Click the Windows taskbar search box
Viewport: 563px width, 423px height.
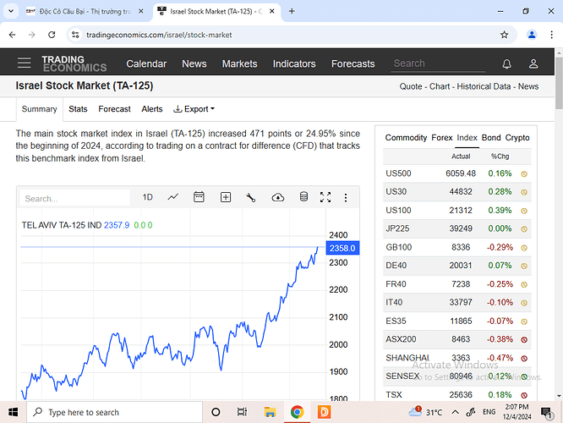114,412
